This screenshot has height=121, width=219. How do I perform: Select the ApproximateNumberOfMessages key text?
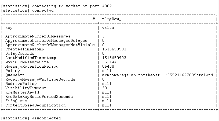click(38, 36)
